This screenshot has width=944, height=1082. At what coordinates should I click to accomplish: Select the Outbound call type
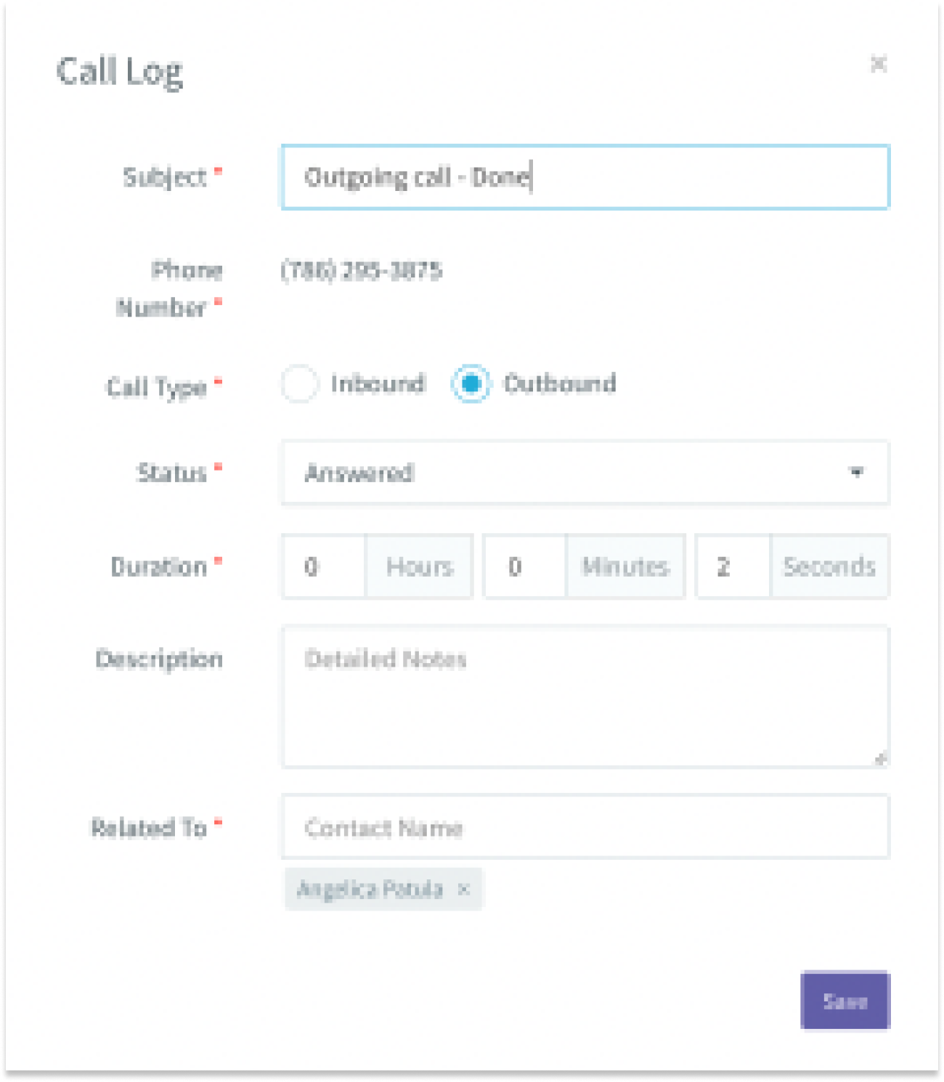(471, 384)
